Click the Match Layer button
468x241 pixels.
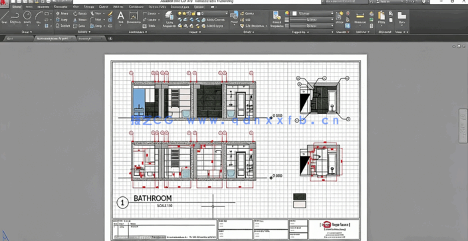pos(213,26)
